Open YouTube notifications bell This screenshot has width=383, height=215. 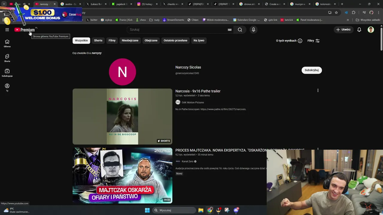pyautogui.click(x=359, y=30)
